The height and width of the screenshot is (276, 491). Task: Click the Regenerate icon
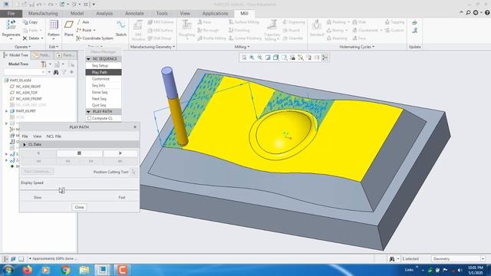(11, 25)
